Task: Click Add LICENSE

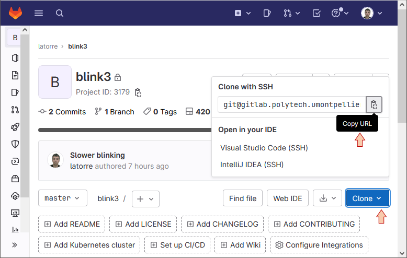Action: click(143, 224)
